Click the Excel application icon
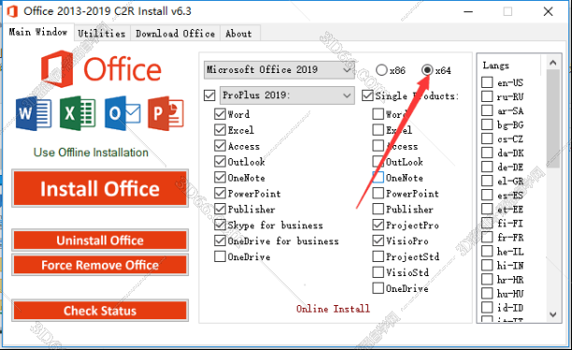The image size is (572, 350). click(78, 113)
